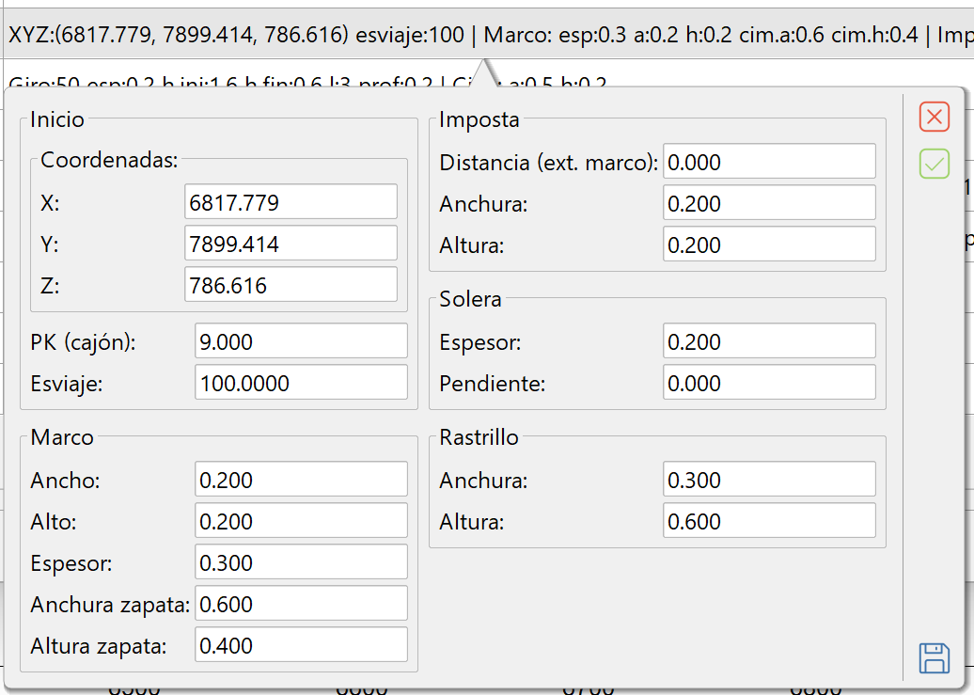
Task: Click the blue floppy disk save icon
Action: (934, 657)
